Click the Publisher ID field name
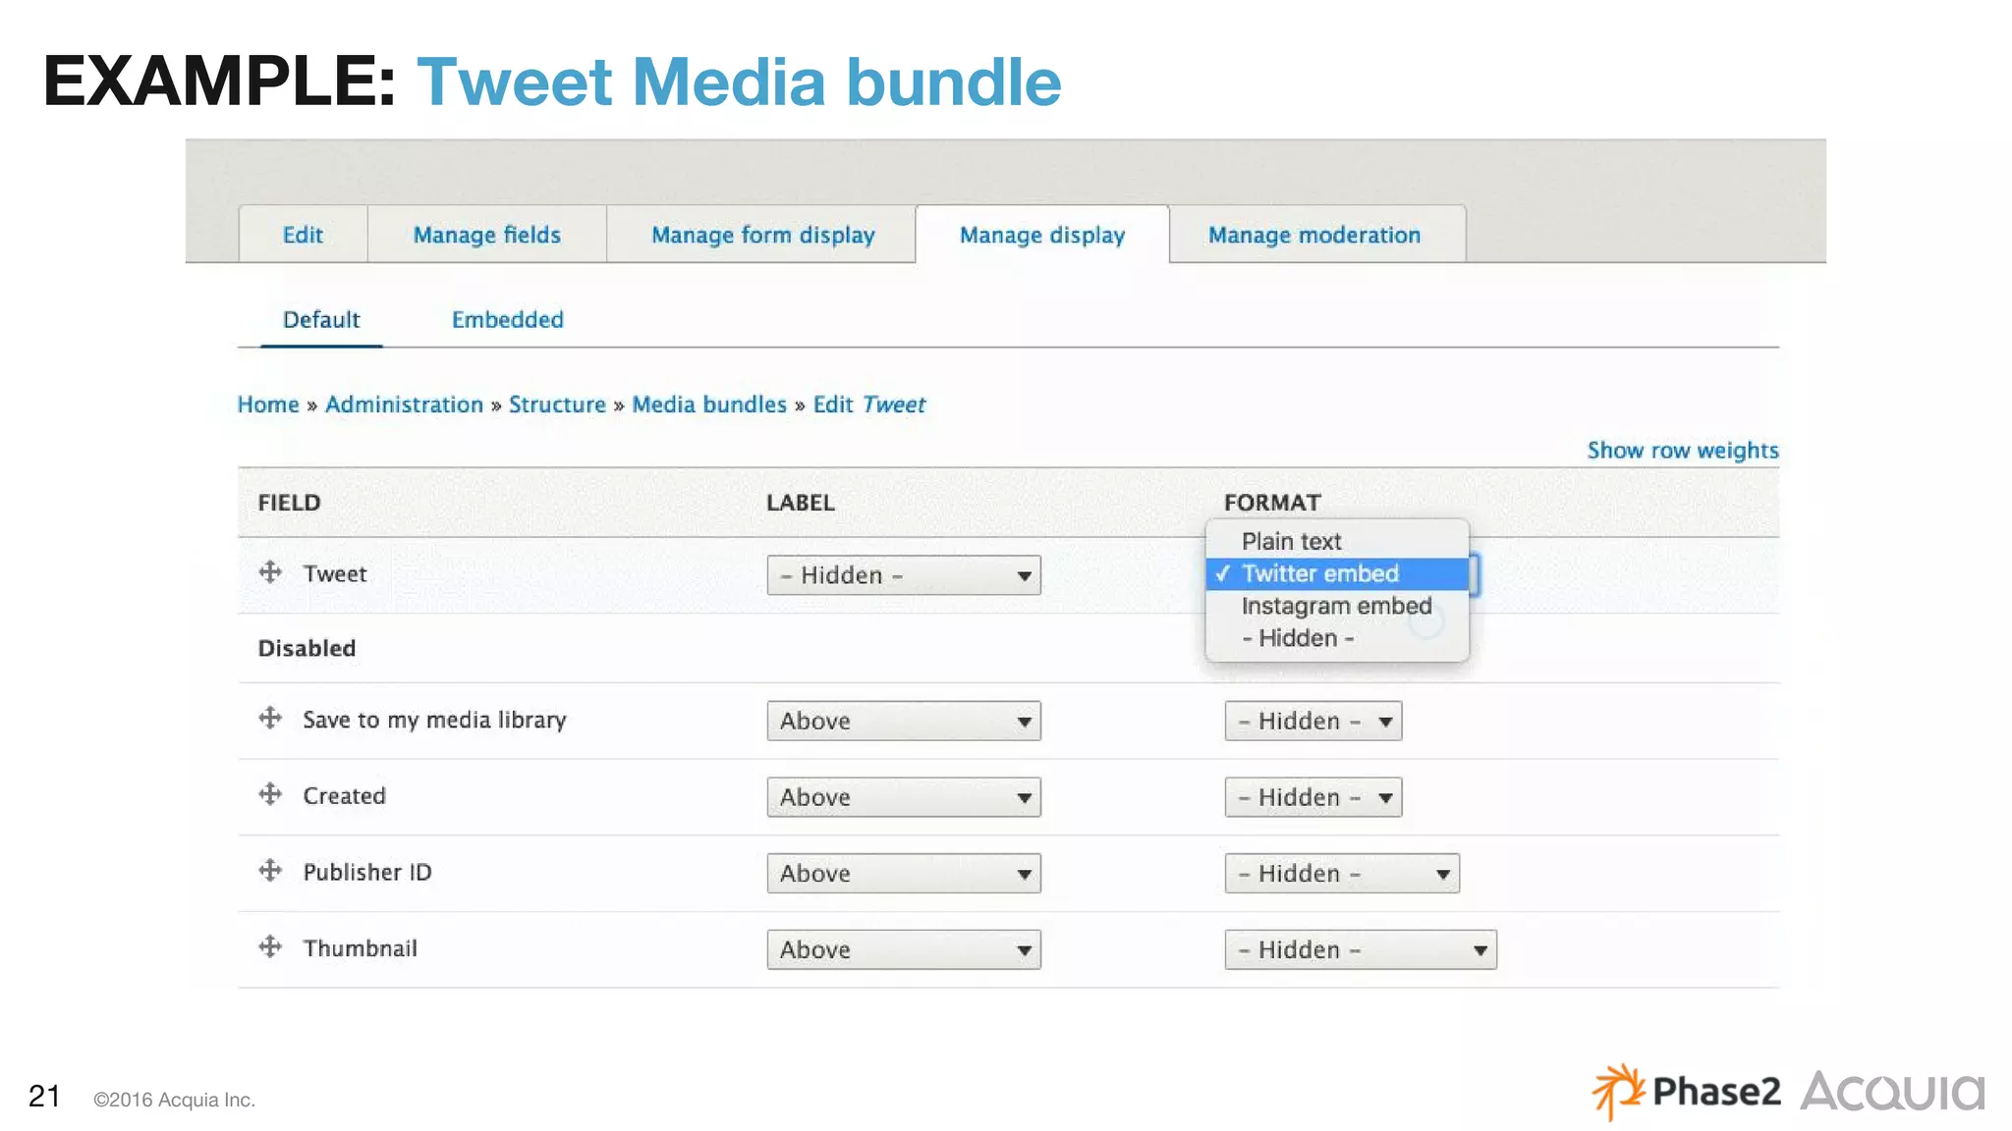The height and width of the screenshot is (1131, 2012). [367, 872]
